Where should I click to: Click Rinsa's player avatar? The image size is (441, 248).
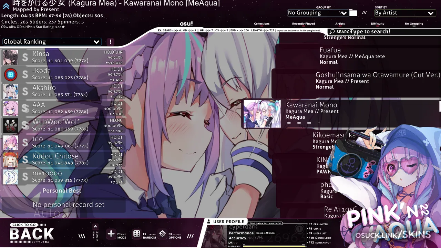tap(11, 58)
